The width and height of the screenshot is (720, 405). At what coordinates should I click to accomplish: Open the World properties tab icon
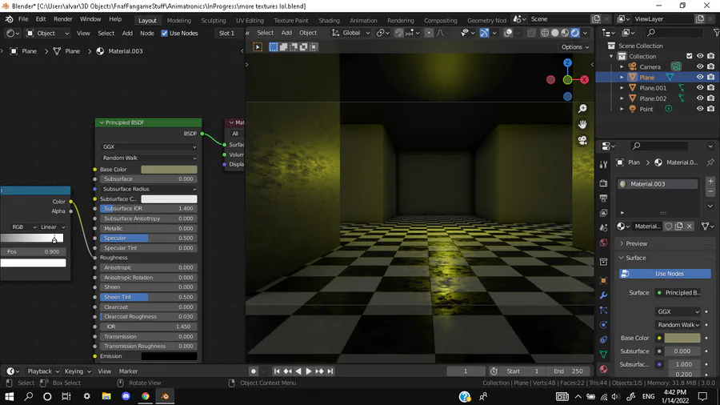tap(603, 243)
